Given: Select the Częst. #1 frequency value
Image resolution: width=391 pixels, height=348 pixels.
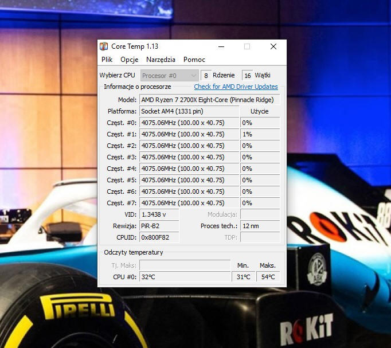Looking at the screenshot, I should pos(189,134).
